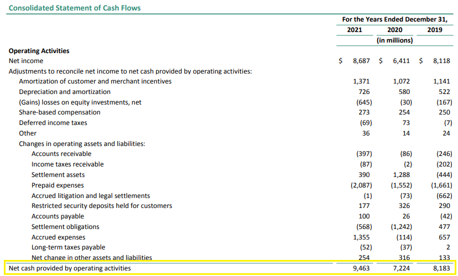Select the 2021 net income value 8,687
This screenshot has width=458, height=276.
(x=361, y=61)
